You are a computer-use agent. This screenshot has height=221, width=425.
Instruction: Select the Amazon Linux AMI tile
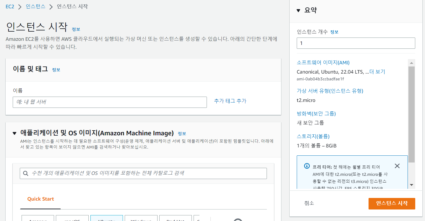click(38, 218)
